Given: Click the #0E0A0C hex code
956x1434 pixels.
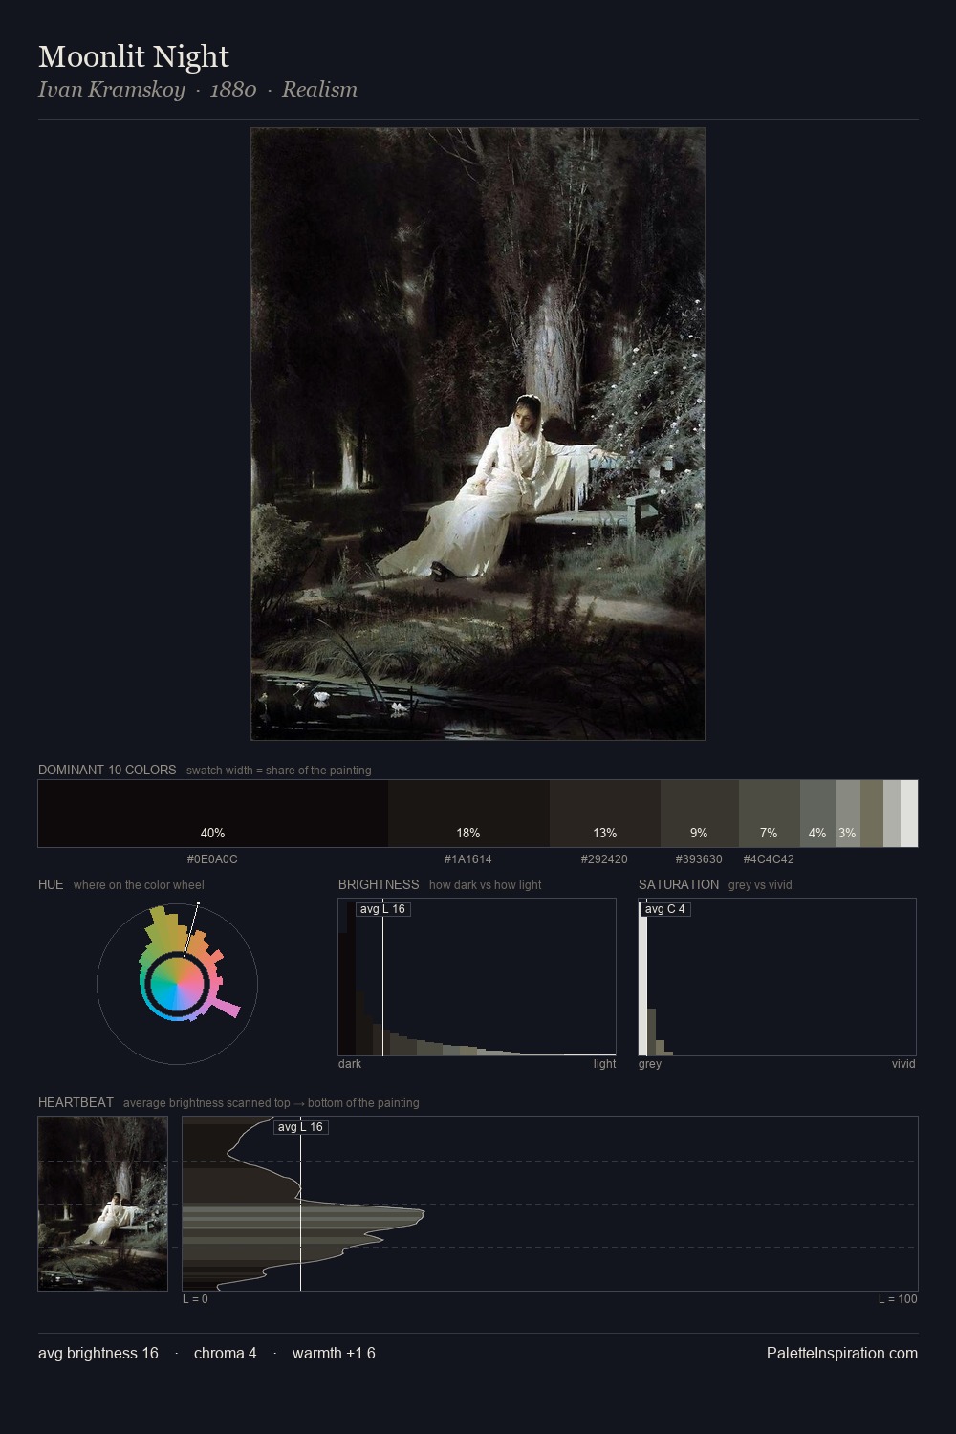Looking at the screenshot, I should (x=212, y=859).
